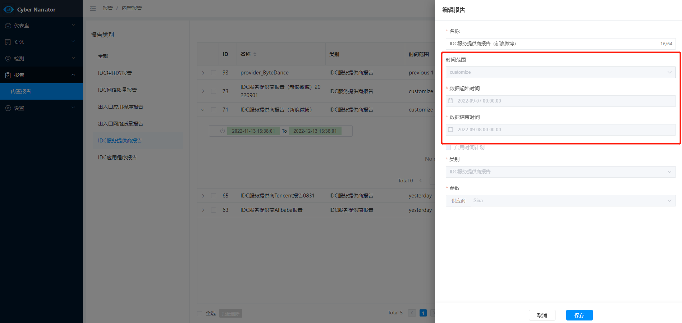Open 内置报告 in the sidebar menu
Screen dimensions: 682x323
pos(21,91)
